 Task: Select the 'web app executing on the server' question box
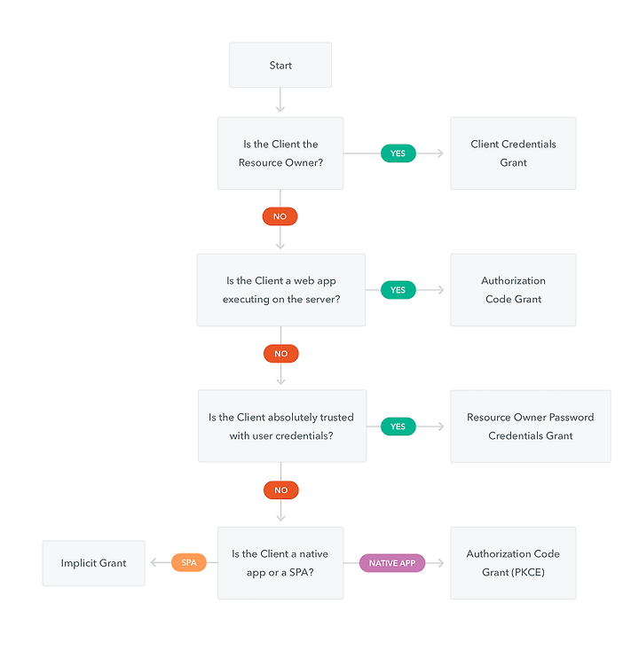click(280, 290)
